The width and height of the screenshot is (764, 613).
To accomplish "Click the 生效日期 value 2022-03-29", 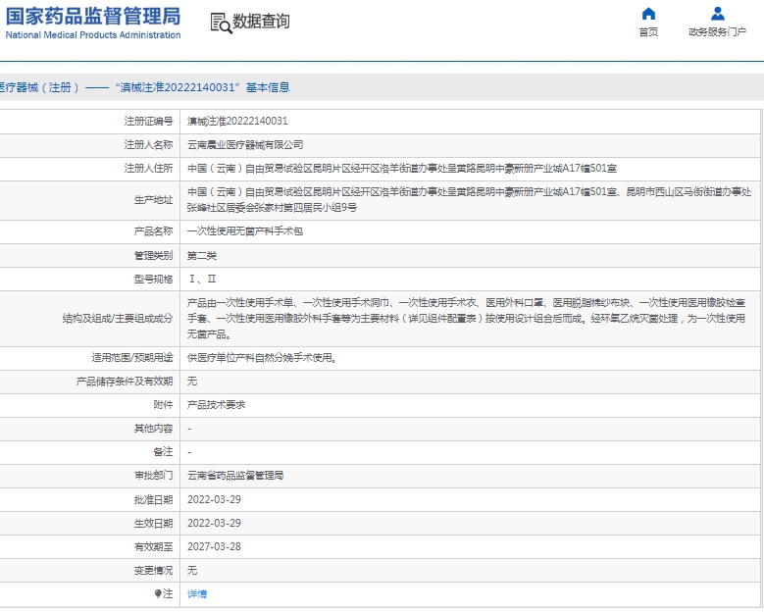I will [214, 523].
